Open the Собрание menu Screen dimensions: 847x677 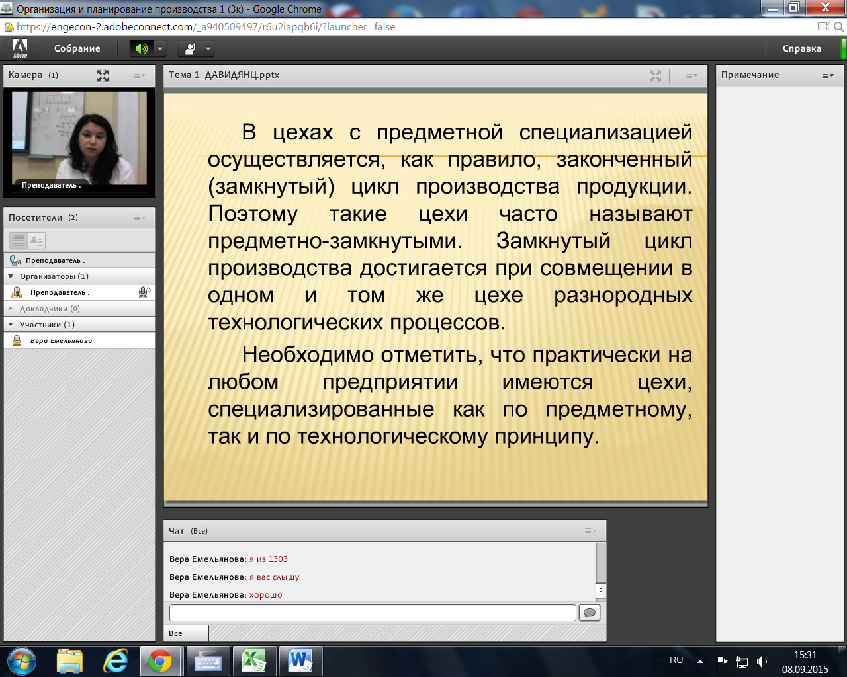[x=77, y=48]
